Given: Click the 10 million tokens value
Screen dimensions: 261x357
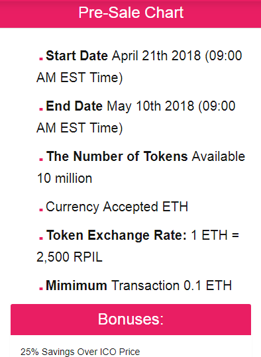Looking at the screenshot, I should click(64, 178).
